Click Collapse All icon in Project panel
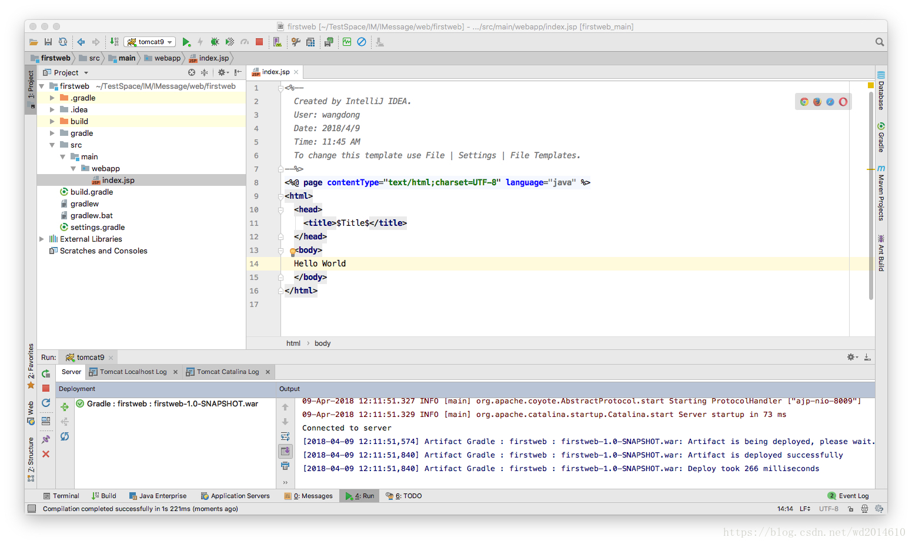This screenshot has width=912, height=544. 204,72
